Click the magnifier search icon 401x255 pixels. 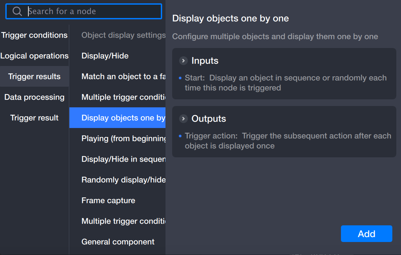point(17,11)
